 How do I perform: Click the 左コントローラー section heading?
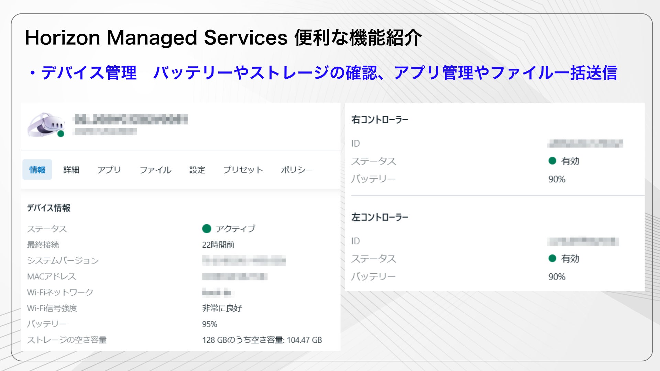[379, 217]
